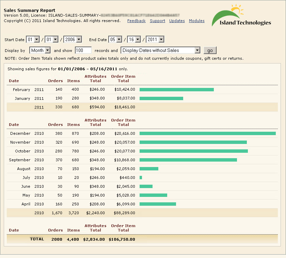Click the grand total $106,750.00

pyautogui.click(x=122, y=239)
